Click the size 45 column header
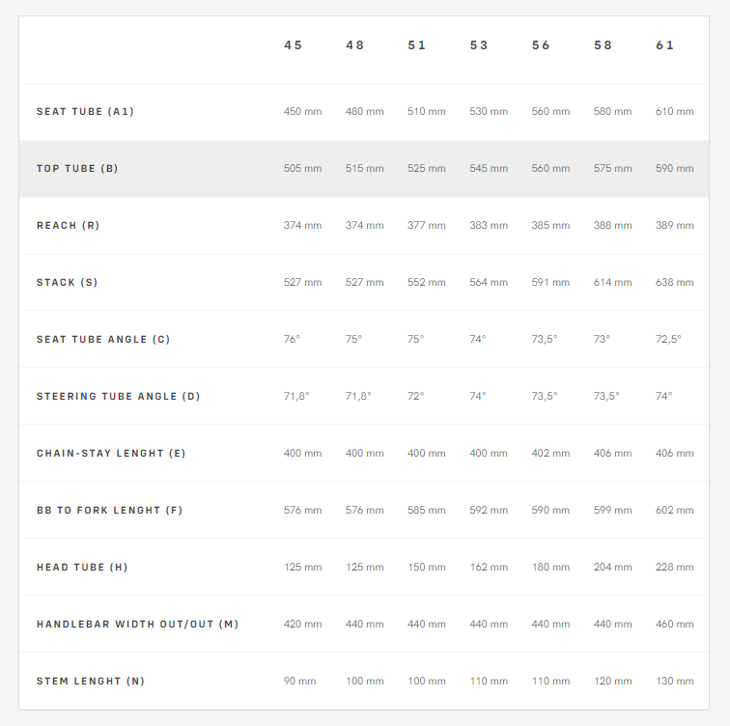Screen dimensions: 730x726 click(293, 45)
